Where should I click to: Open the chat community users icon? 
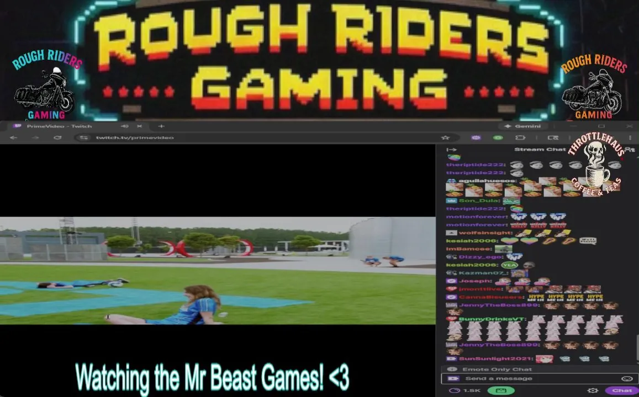(x=630, y=149)
